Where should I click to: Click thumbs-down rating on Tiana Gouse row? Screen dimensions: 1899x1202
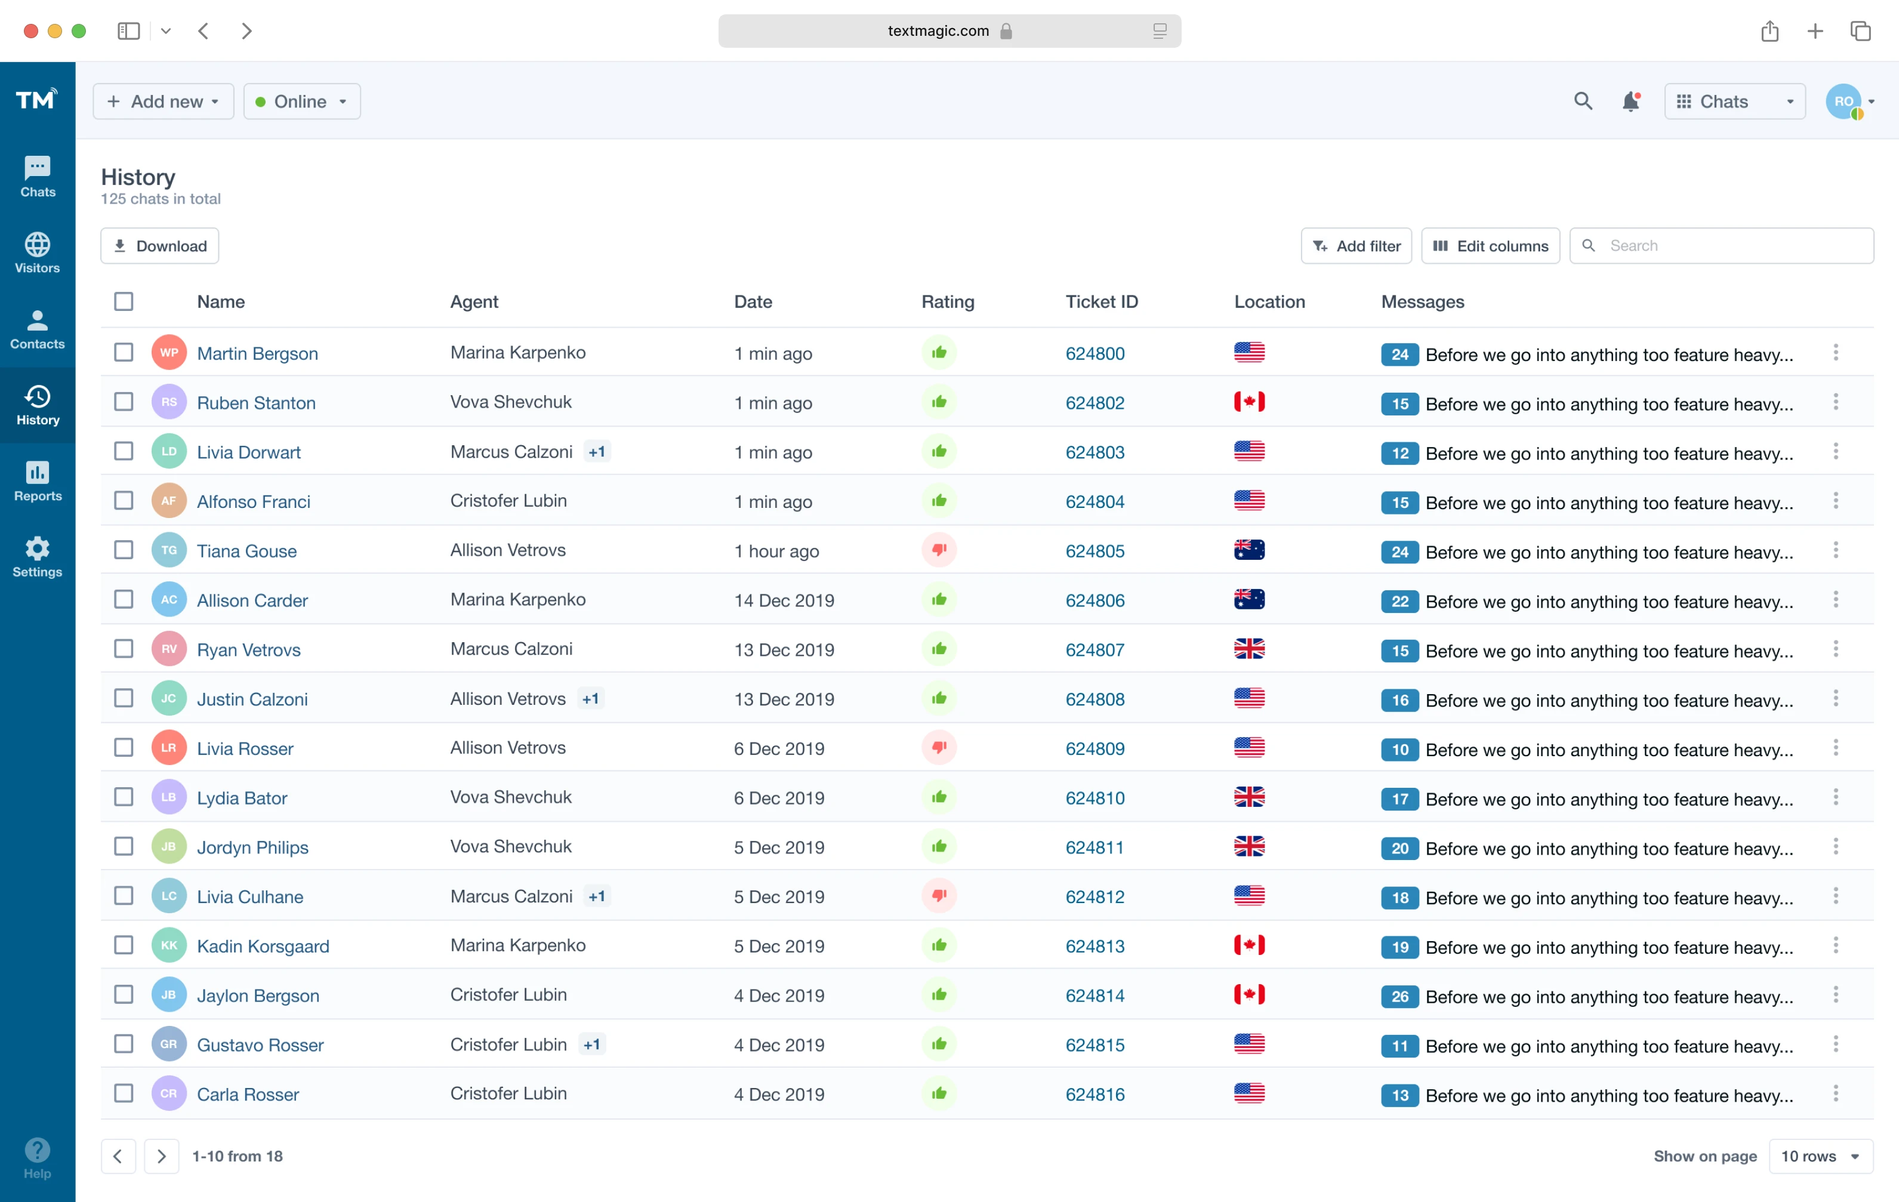pyautogui.click(x=938, y=550)
